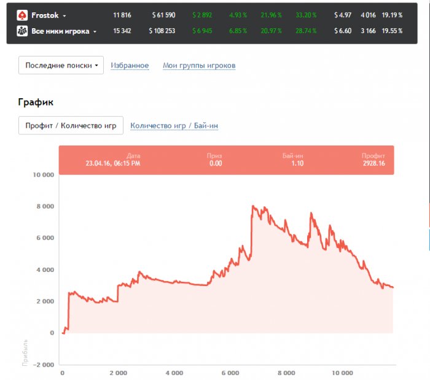
Task: Switch to "Количество игр / Бай-ин" tab
Action: click(174, 126)
